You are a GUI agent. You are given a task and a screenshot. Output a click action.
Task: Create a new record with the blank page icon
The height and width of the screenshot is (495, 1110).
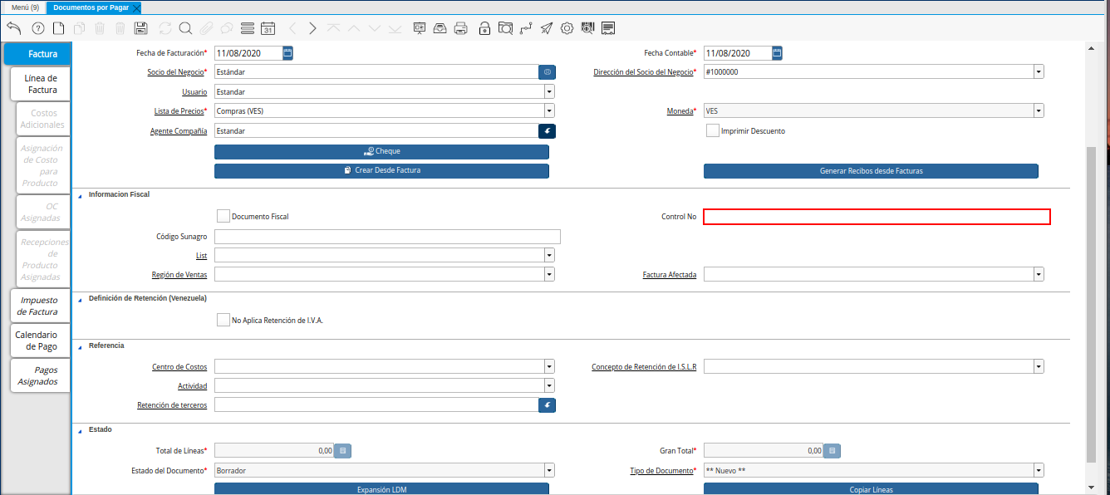coord(59,28)
